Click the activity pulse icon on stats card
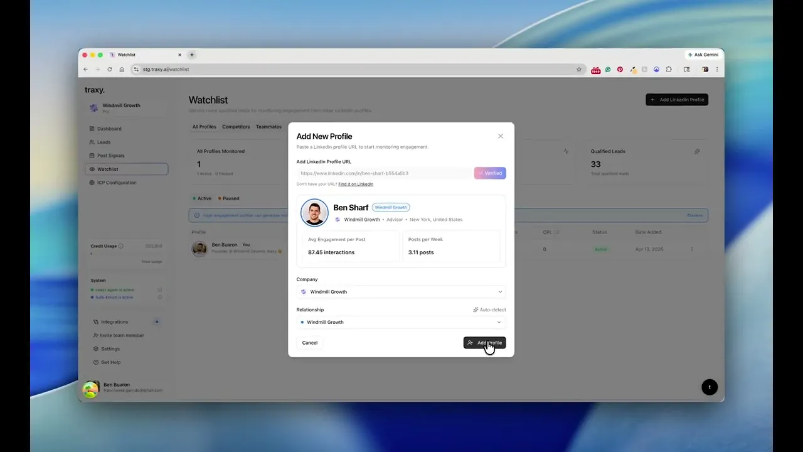Image resolution: width=803 pixels, height=452 pixels. pos(566,151)
